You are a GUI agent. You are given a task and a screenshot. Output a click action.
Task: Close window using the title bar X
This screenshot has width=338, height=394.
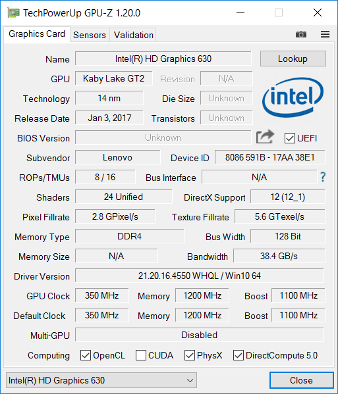click(318, 12)
